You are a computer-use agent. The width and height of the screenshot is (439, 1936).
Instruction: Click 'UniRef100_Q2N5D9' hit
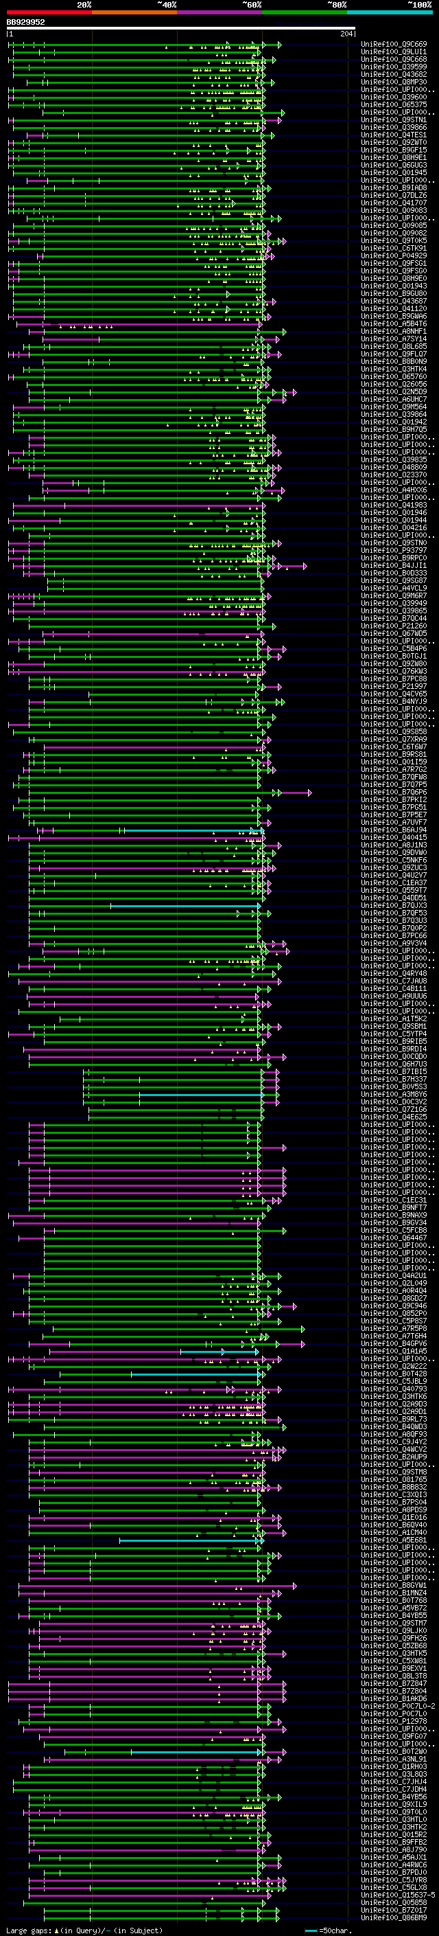click(394, 391)
